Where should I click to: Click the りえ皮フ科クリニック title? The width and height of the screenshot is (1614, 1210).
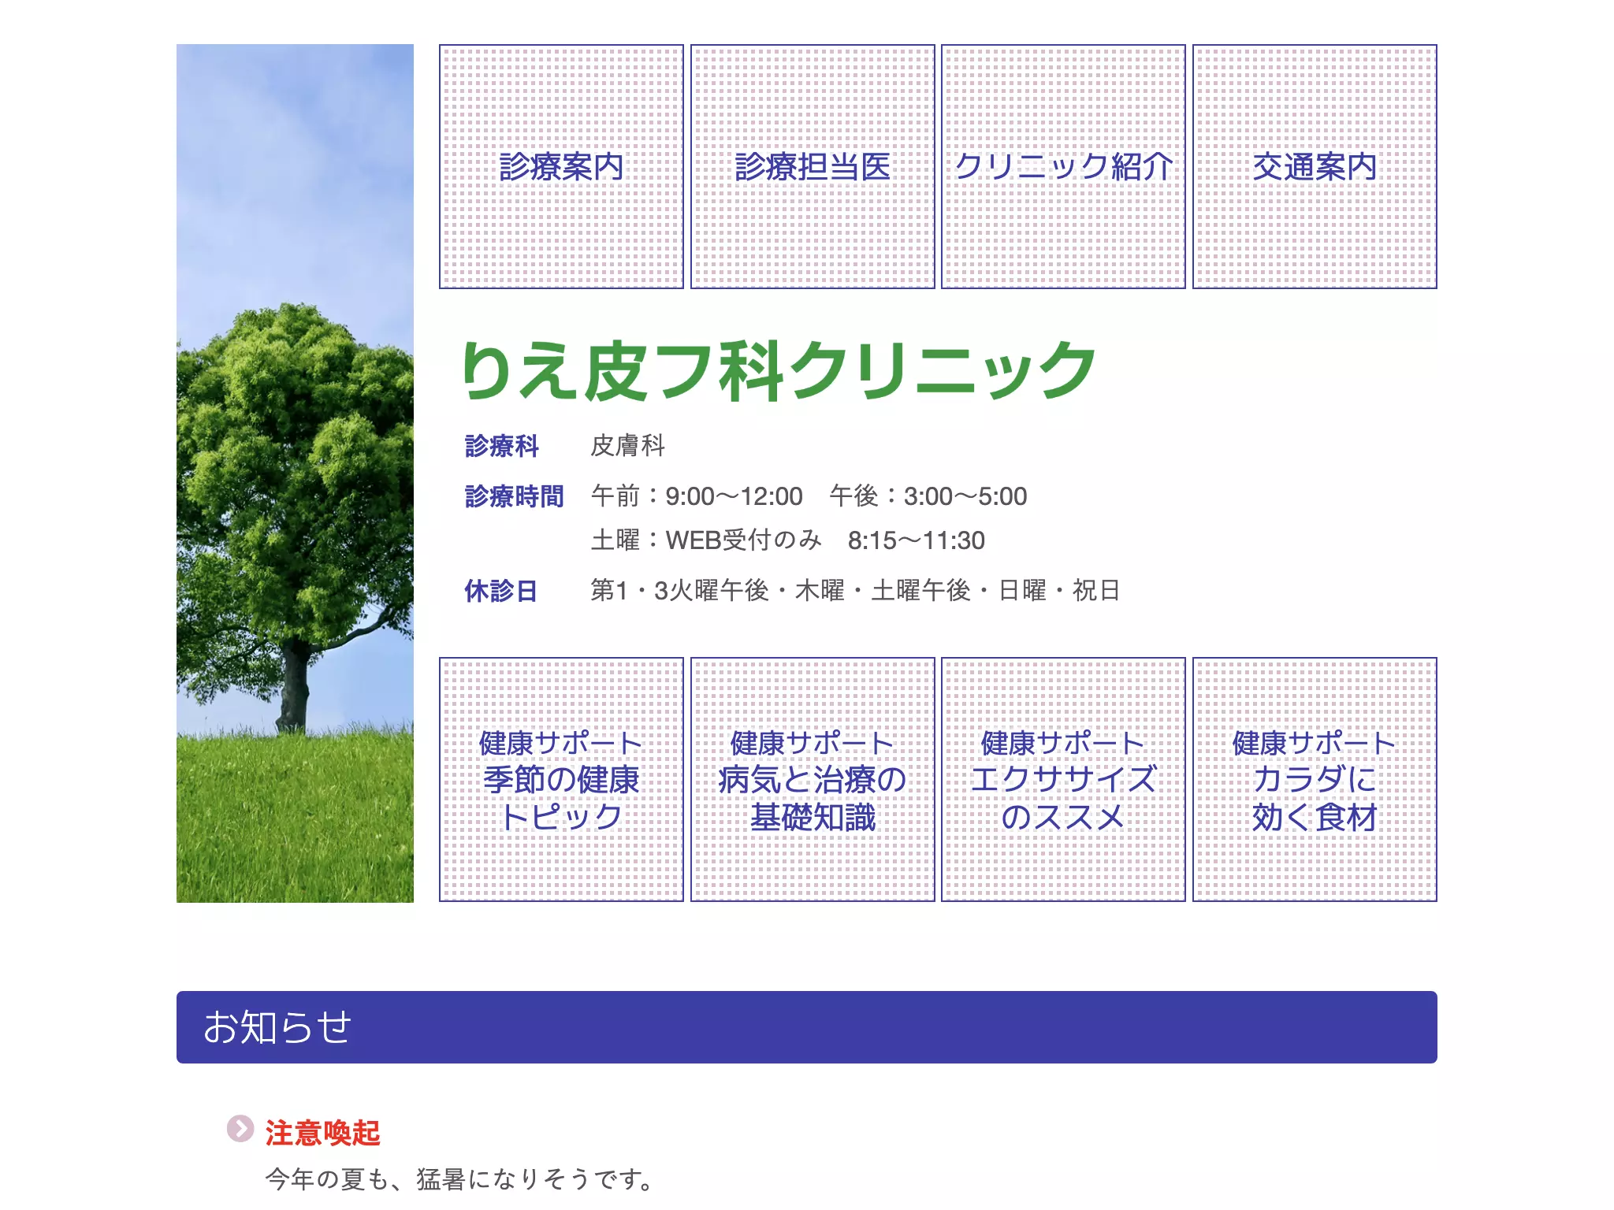point(779,370)
